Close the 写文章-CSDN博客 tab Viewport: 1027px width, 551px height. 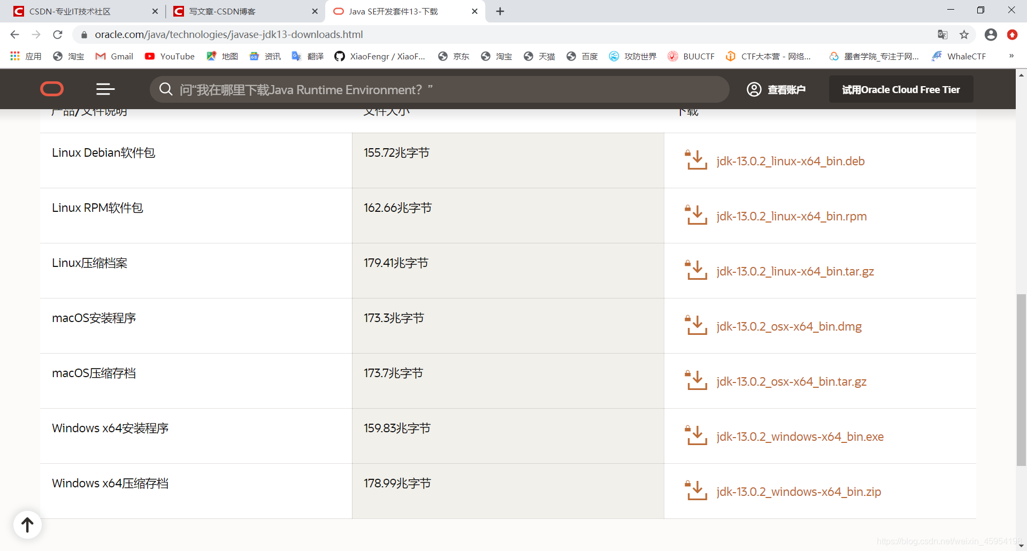315,11
